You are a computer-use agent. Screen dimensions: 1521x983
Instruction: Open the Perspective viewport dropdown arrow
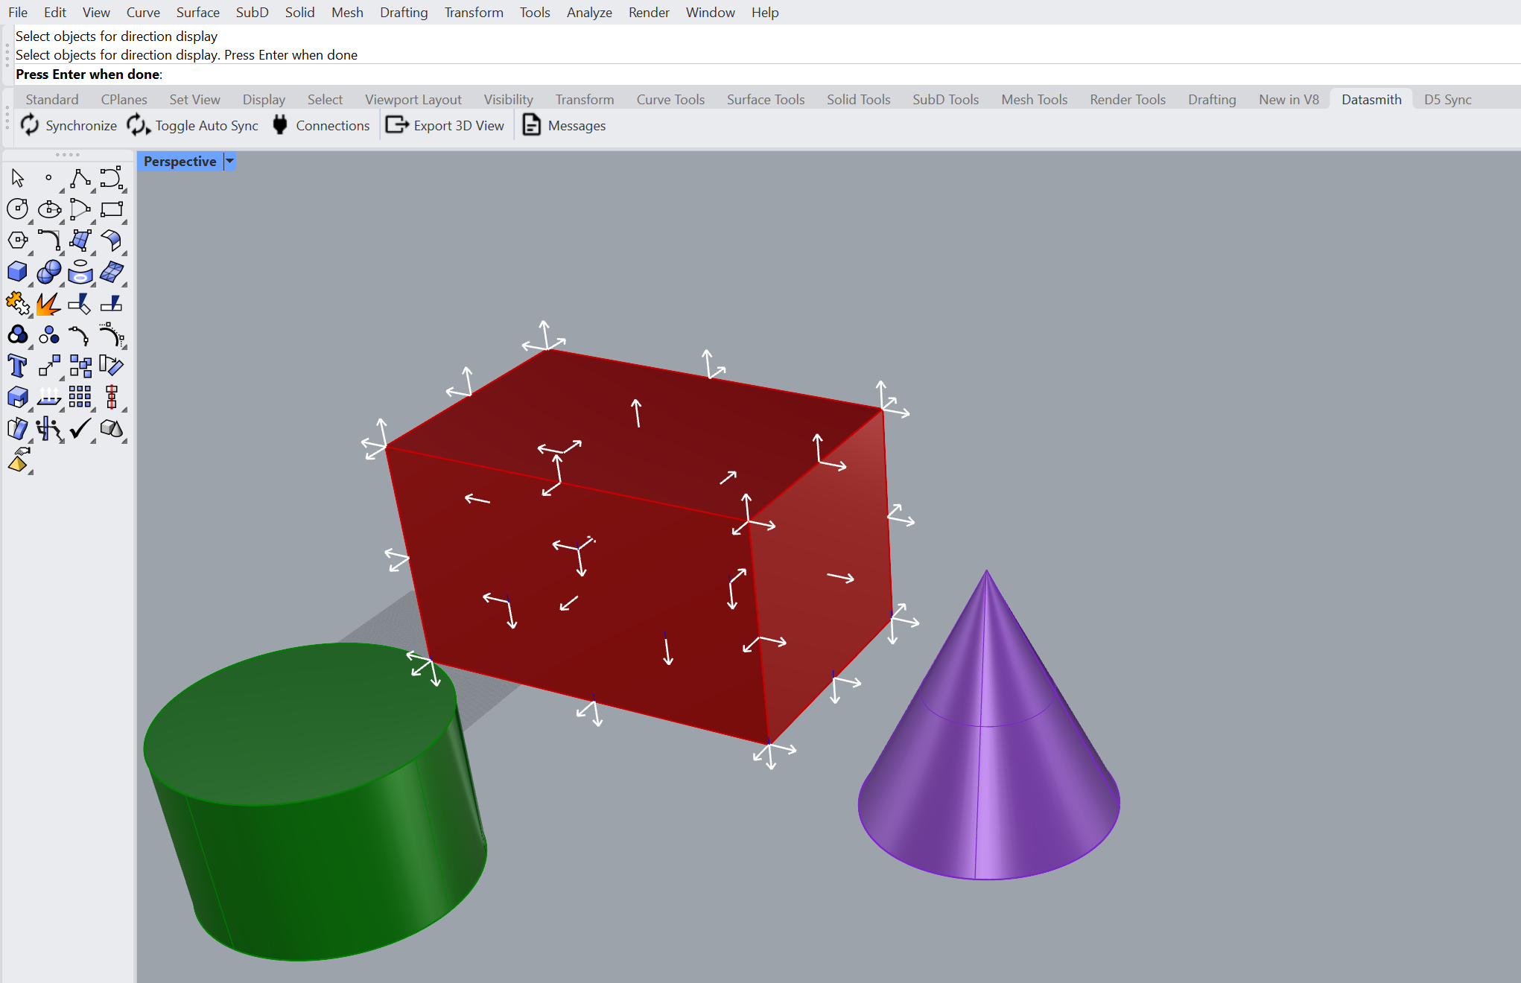230,162
